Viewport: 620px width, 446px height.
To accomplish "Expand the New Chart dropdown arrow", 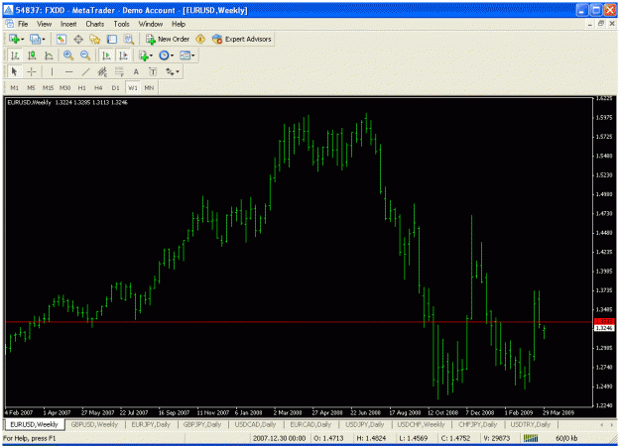I will 23,40.
